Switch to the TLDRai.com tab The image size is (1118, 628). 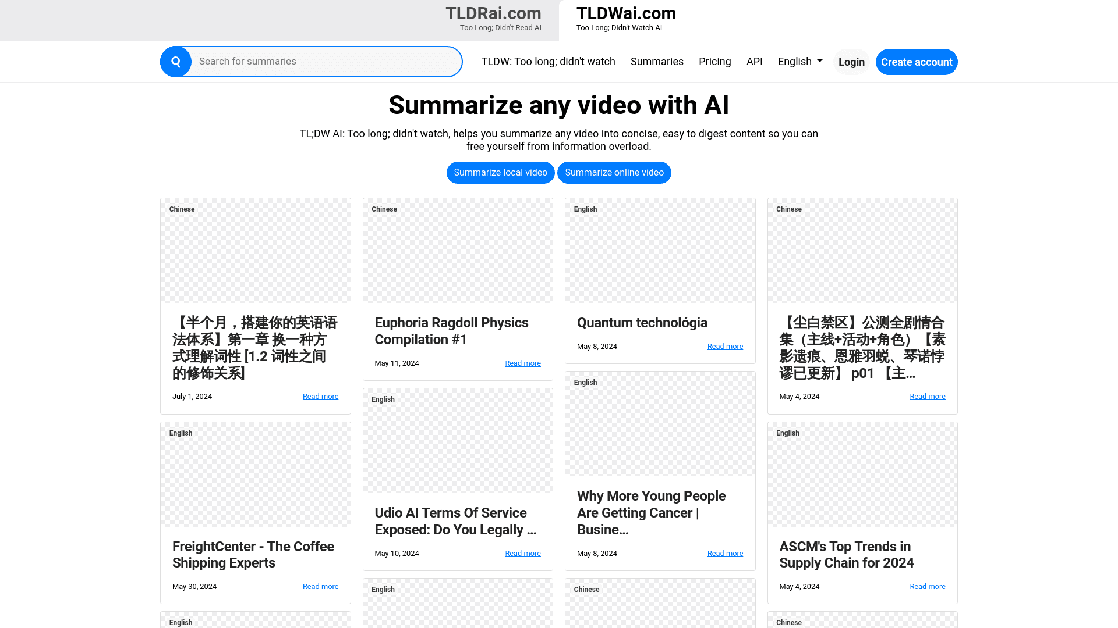[x=493, y=19]
